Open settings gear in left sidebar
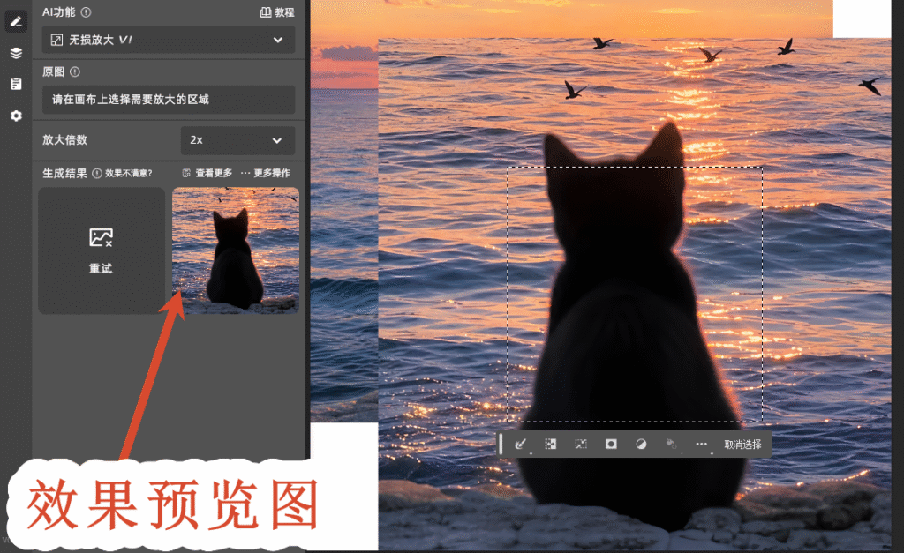904x553 pixels. click(16, 116)
